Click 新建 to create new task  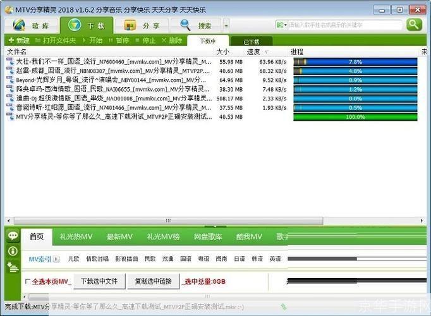tap(19, 40)
